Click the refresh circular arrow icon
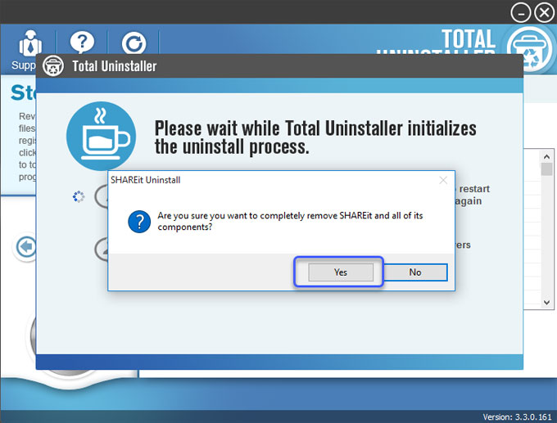The width and height of the screenshot is (557, 423). [x=134, y=43]
